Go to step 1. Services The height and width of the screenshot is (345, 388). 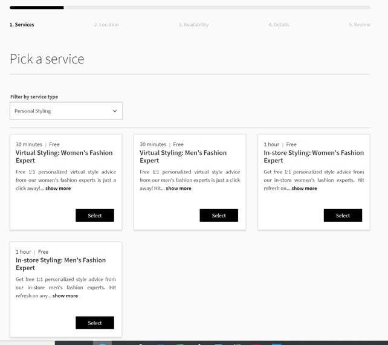pos(22,25)
